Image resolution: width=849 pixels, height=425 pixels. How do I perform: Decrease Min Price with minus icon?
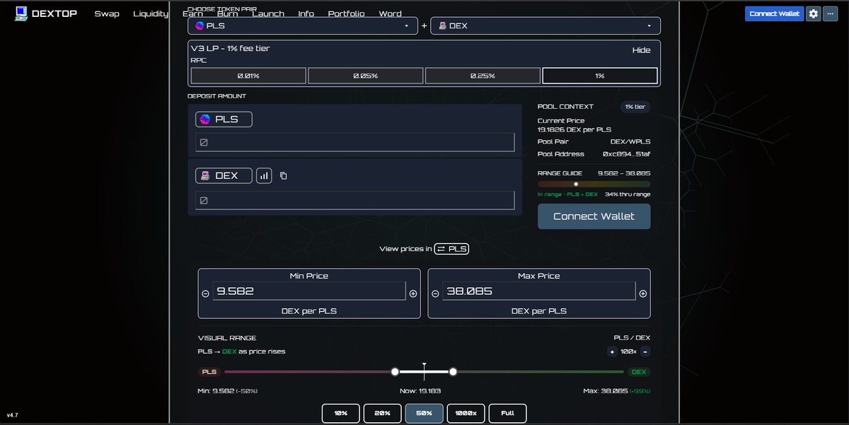(206, 293)
